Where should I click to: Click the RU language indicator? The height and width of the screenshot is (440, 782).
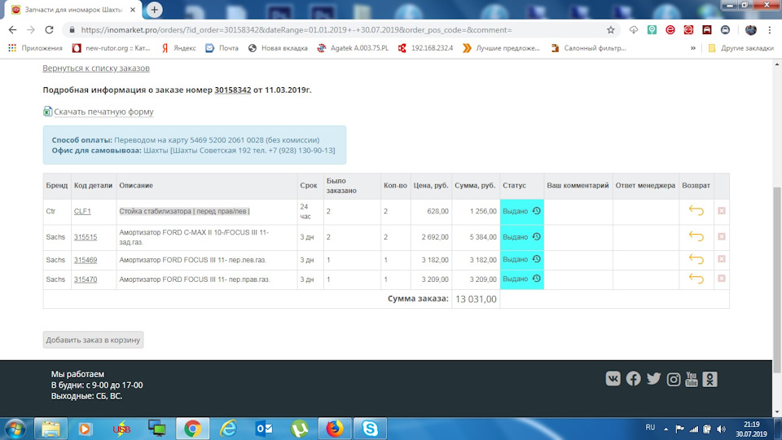(x=650, y=428)
